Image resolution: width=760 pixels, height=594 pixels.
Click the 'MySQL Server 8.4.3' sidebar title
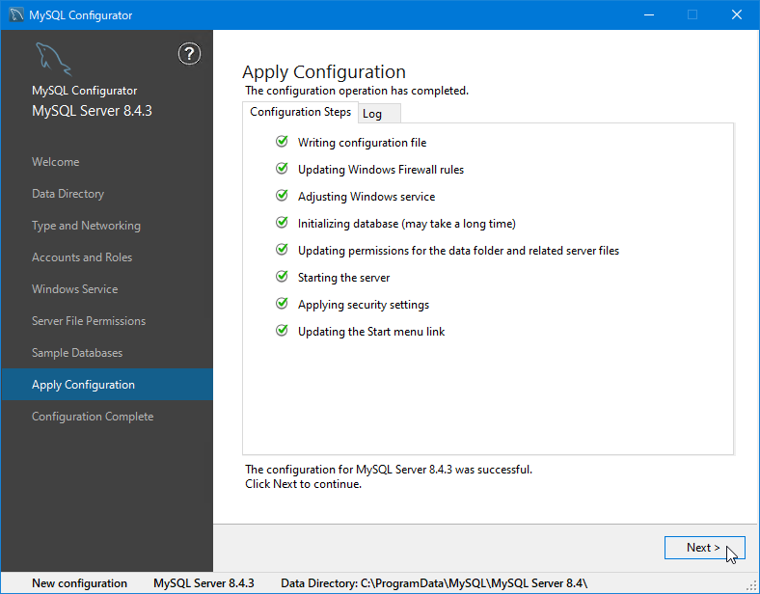[x=92, y=111]
